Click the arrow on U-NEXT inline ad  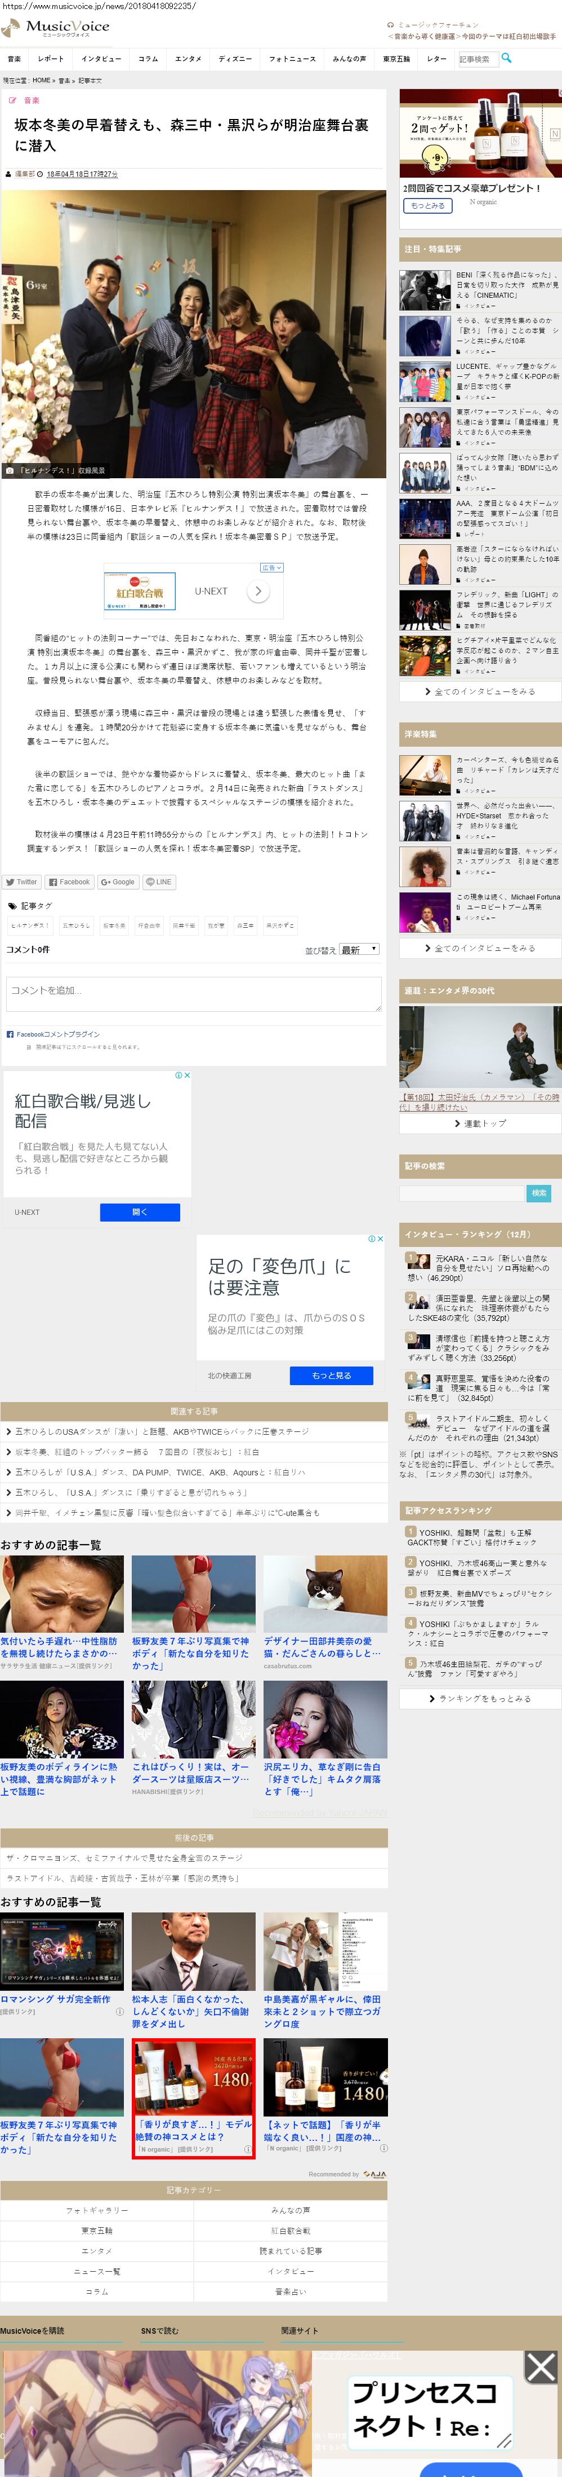point(257,592)
